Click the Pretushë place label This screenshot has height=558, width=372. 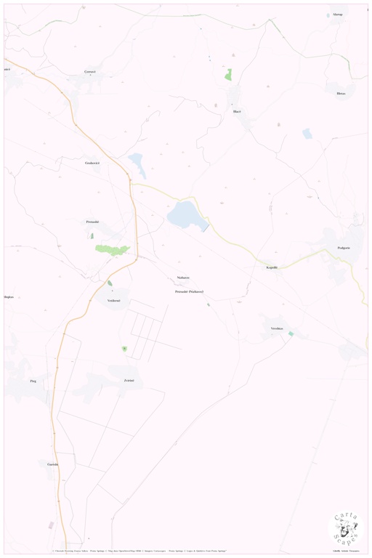tap(92, 222)
